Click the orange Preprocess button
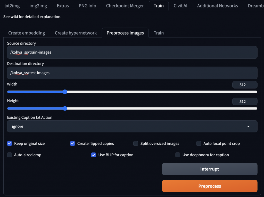 click(210, 186)
